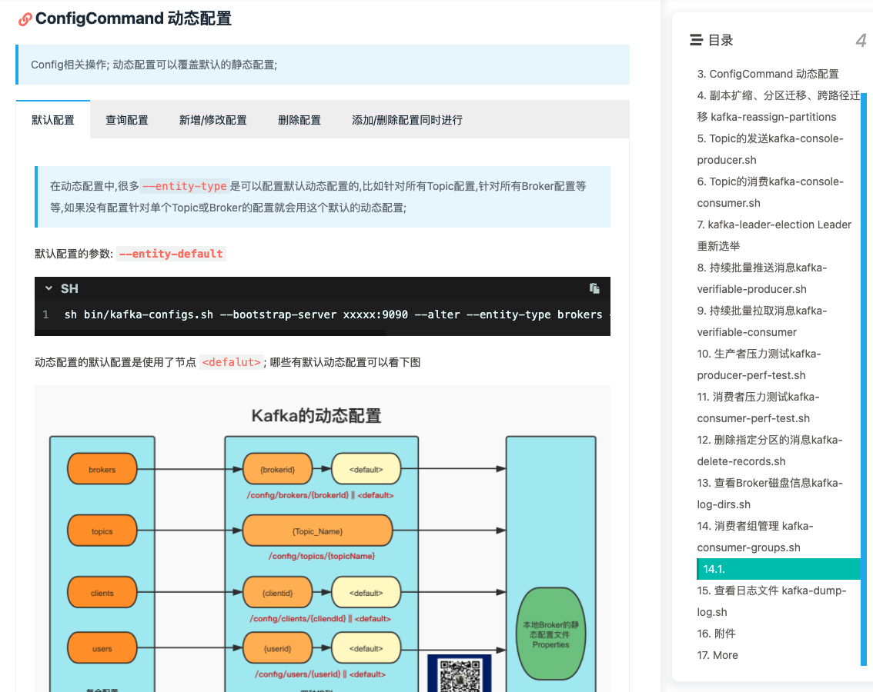
Task: Click the orange topics node in diagram
Action: [x=102, y=531]
